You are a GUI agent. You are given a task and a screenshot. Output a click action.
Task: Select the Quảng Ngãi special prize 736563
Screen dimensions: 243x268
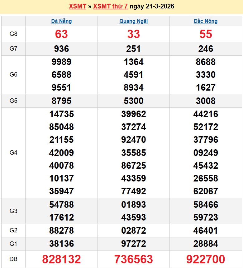133,259
